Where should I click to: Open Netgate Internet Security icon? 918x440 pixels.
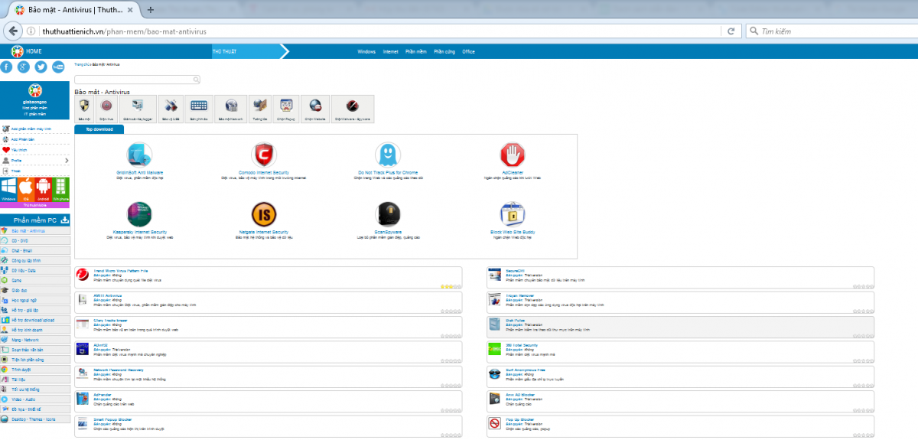click(x=263, y=213)
